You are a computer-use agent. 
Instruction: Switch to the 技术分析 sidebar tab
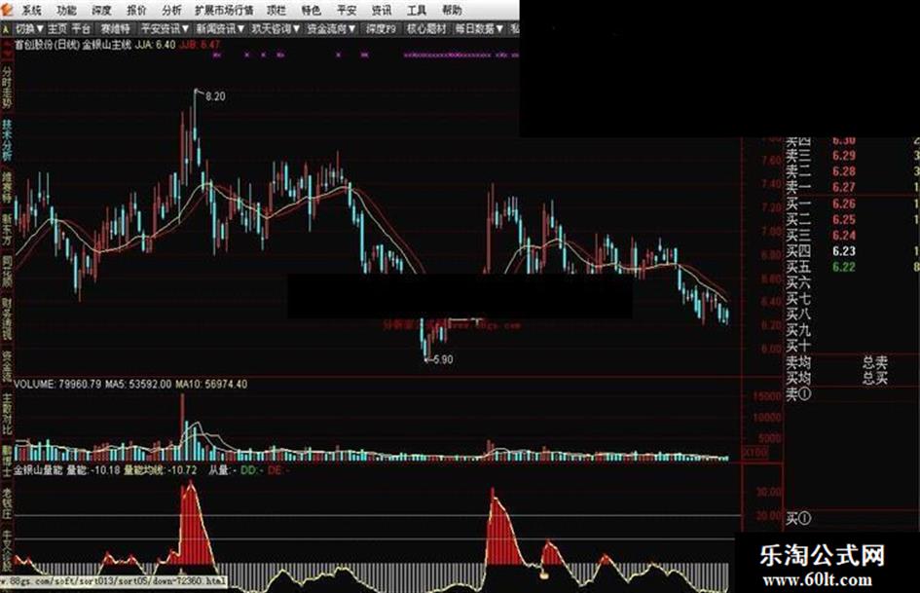[7, 141]
